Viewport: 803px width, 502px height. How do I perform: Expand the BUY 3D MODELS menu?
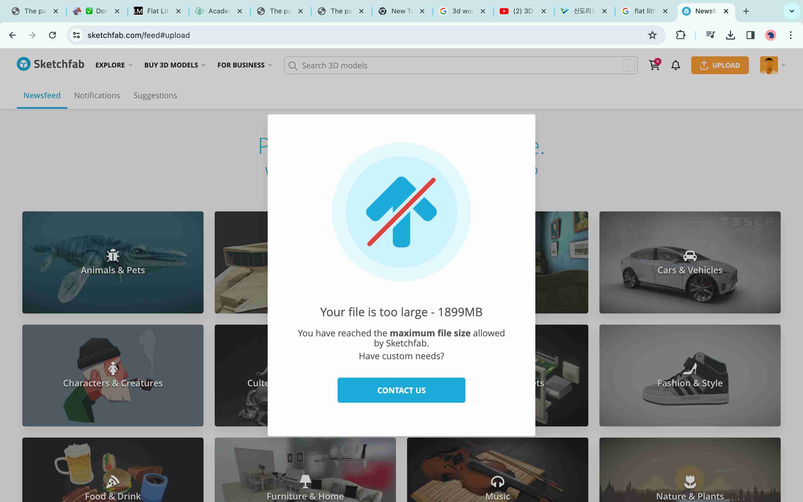click(x=175, y=65)
